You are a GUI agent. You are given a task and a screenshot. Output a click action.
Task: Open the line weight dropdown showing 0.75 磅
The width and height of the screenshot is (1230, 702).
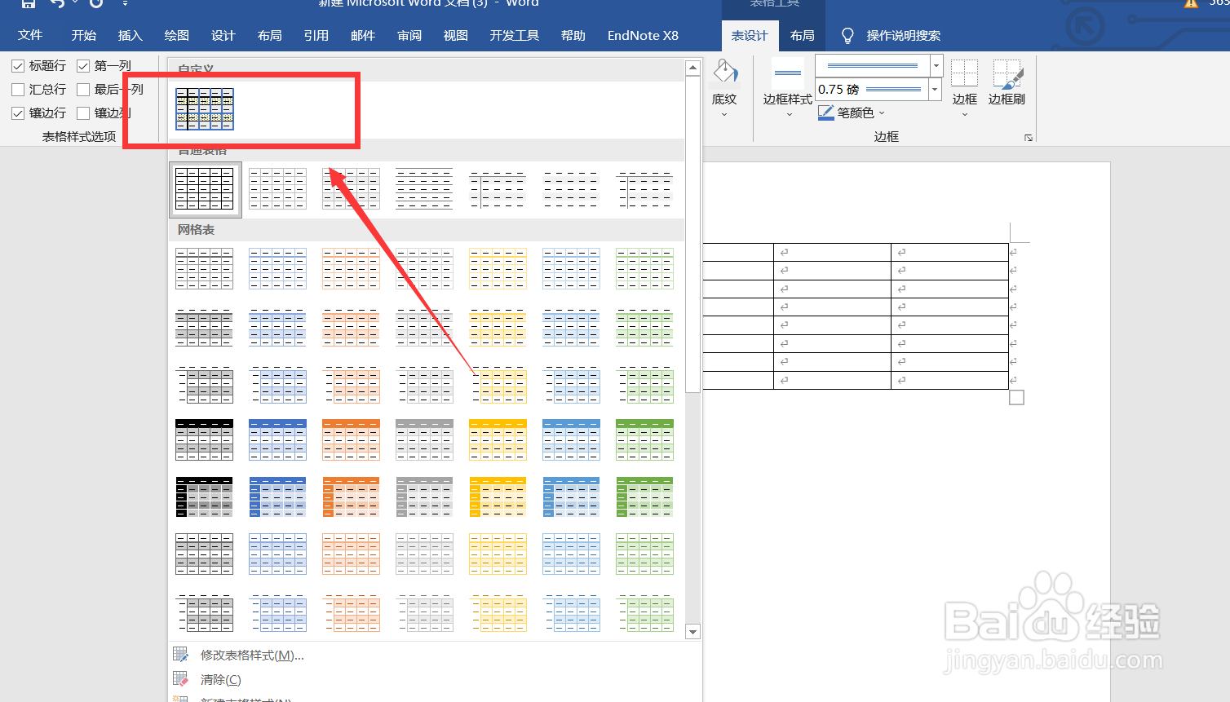pyautogui.click(x=935, y=90)
